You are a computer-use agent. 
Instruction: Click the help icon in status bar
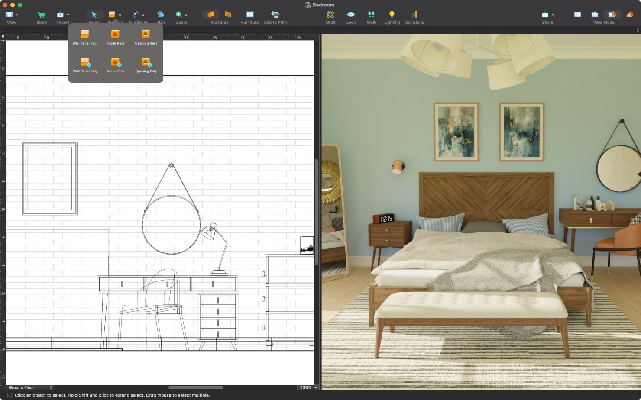point(10,395)
